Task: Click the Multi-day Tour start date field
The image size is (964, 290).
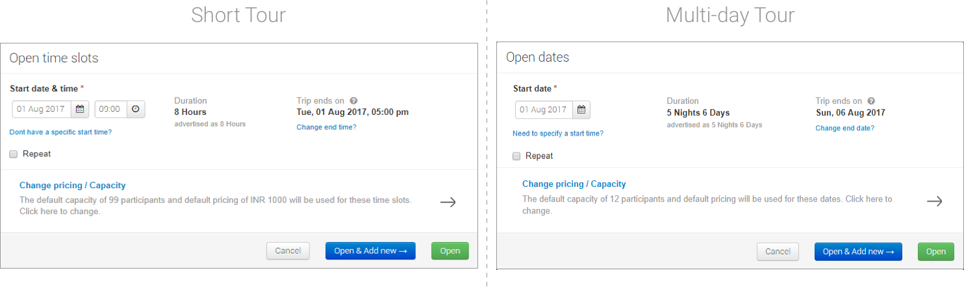Action: (x=544, y=110)
